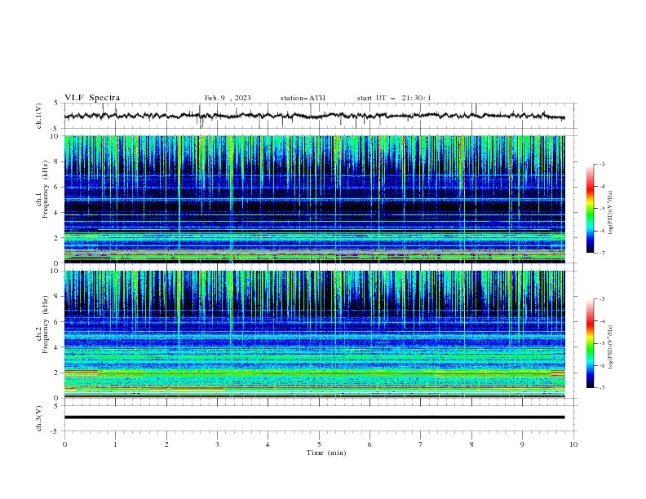Click the ch.3 black voltage trace
This screenshot has width=646, height=499.
[x=314, y=417]
